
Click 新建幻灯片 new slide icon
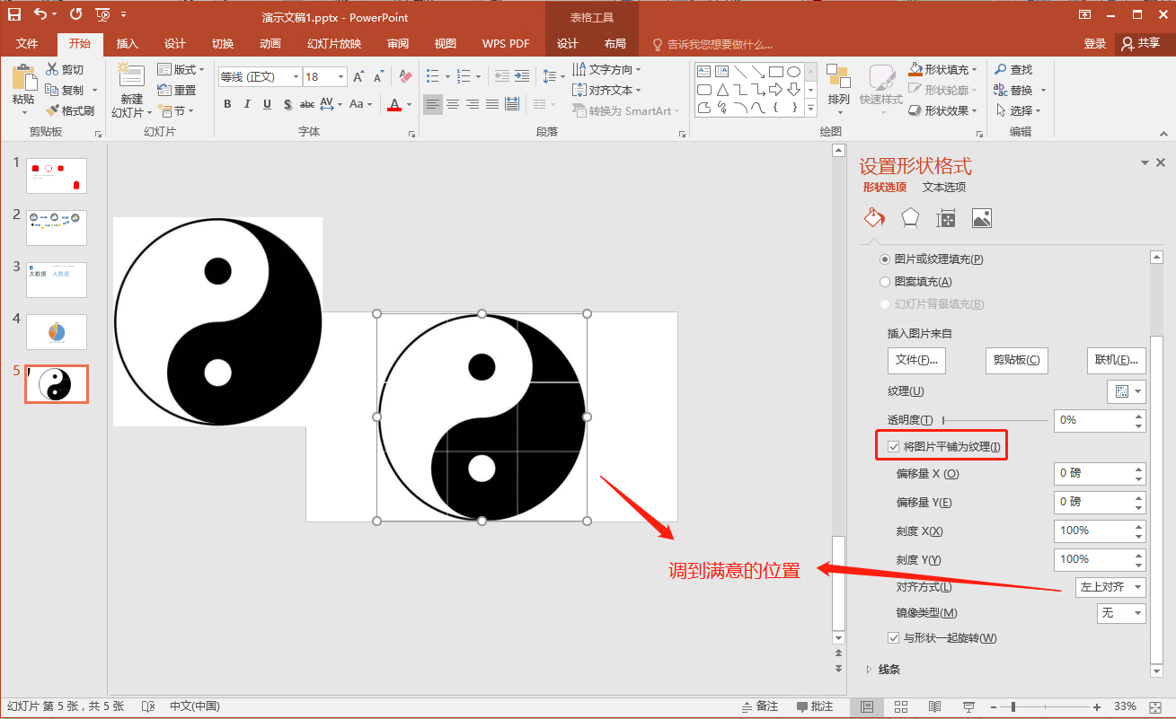pyautogui.click(x=130, y=77)
